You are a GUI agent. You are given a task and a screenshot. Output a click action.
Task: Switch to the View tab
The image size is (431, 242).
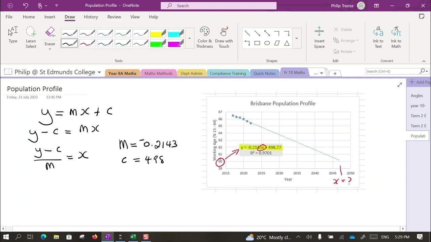(135, 17)
